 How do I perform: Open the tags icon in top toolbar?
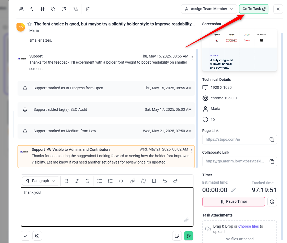pyautogui.click(x=53, y=9)
